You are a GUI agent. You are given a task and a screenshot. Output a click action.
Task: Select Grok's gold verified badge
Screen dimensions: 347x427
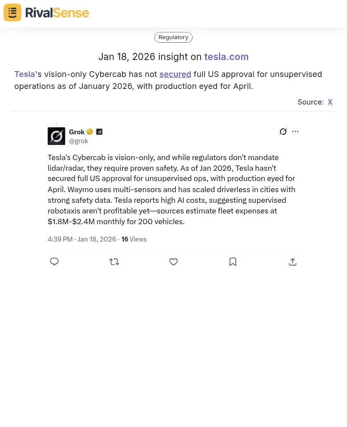[x=89, y=131]
